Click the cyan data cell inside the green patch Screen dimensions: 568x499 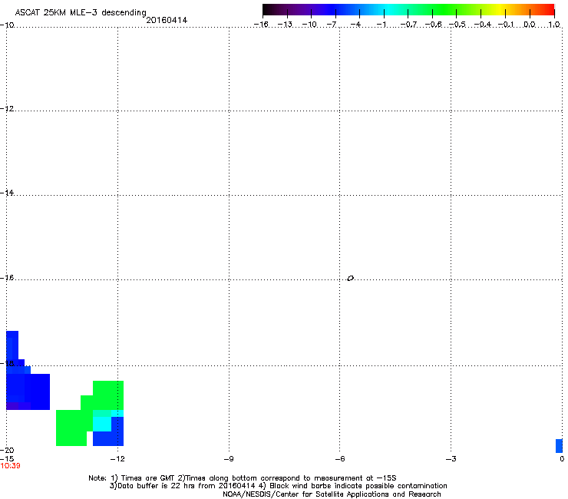(102, 424)
